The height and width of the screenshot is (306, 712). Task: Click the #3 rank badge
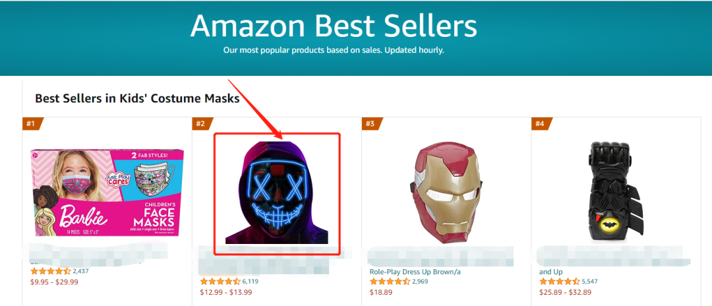(371, 123)
